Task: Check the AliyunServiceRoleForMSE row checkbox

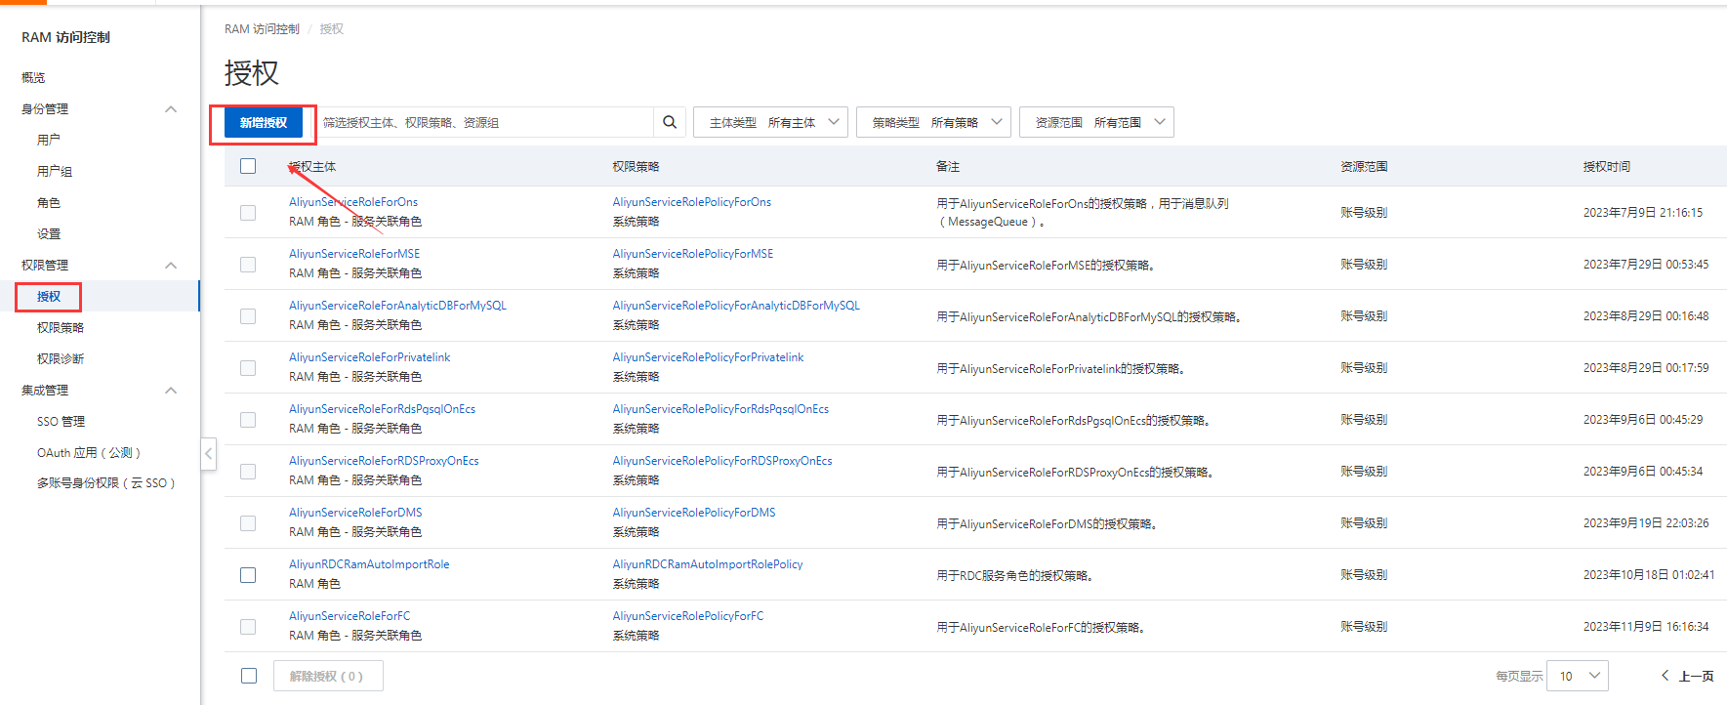Action: [x=248, y=264]
